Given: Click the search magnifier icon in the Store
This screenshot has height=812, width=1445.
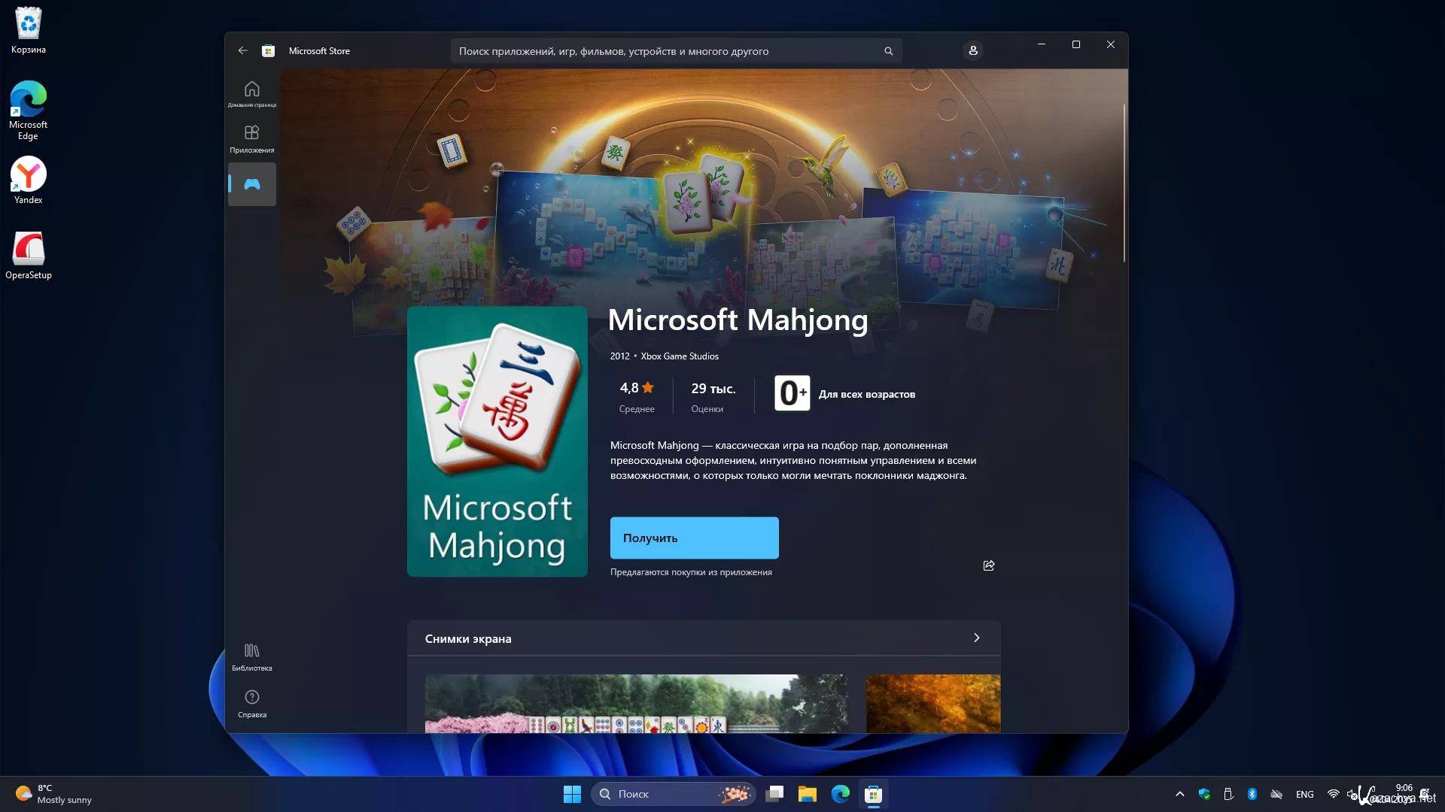Looking at the screenshot, I should (888, 51).
